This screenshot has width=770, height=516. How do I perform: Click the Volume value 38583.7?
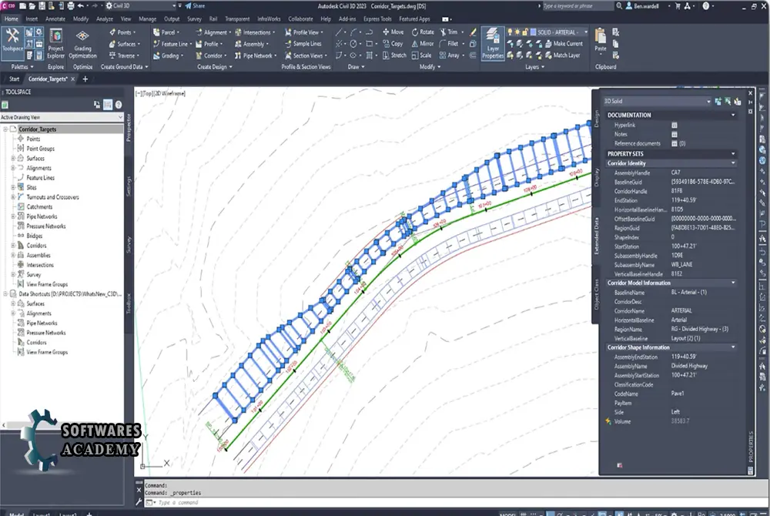(680, 421)
